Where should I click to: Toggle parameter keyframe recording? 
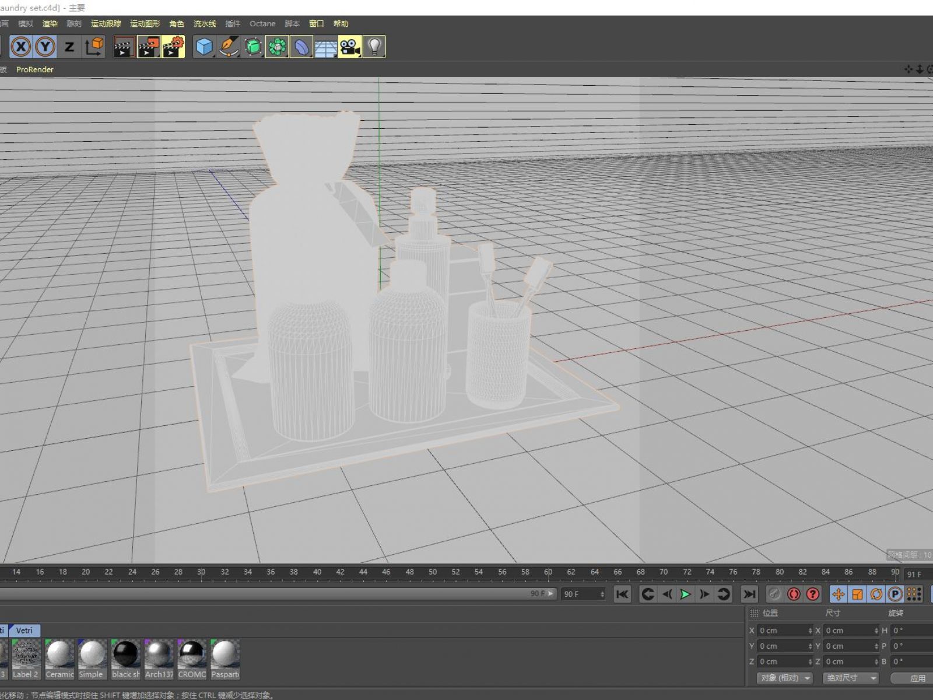tap(895, 594)
